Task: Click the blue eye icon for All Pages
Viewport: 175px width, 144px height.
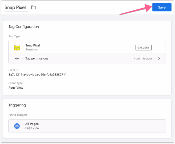Action: click(17, 126)
